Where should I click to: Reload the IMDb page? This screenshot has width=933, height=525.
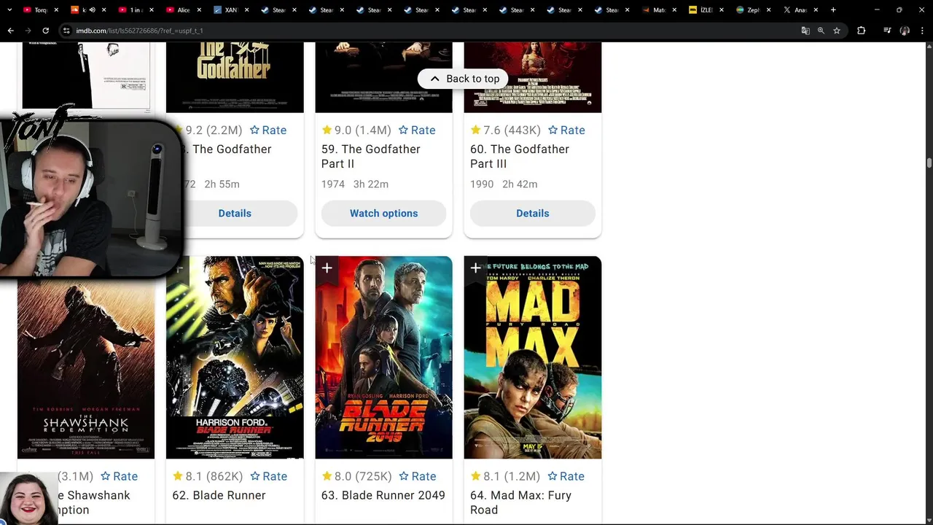click(45, 31)
